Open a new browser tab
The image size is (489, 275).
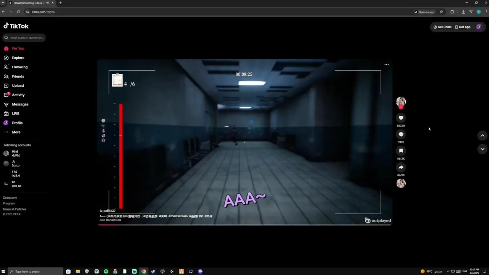(60, 3)
